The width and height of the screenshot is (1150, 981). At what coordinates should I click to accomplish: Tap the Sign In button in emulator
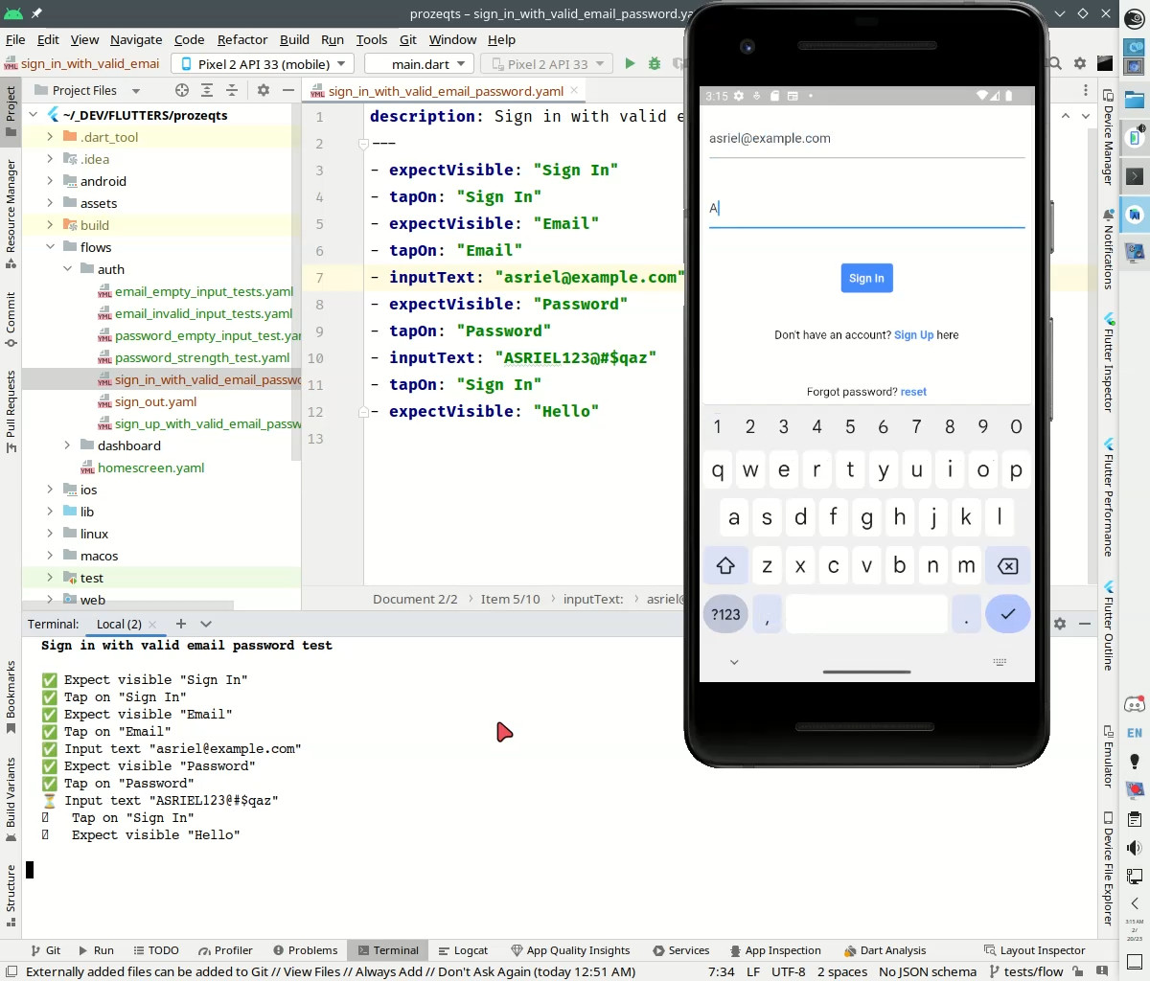click(x=866, y=278)
